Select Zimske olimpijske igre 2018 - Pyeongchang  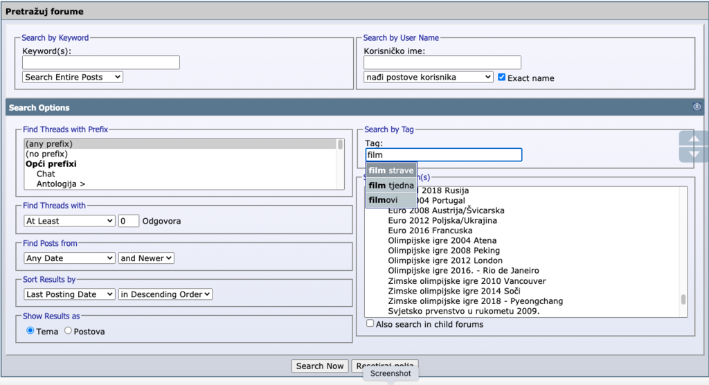tap(475, 301)
